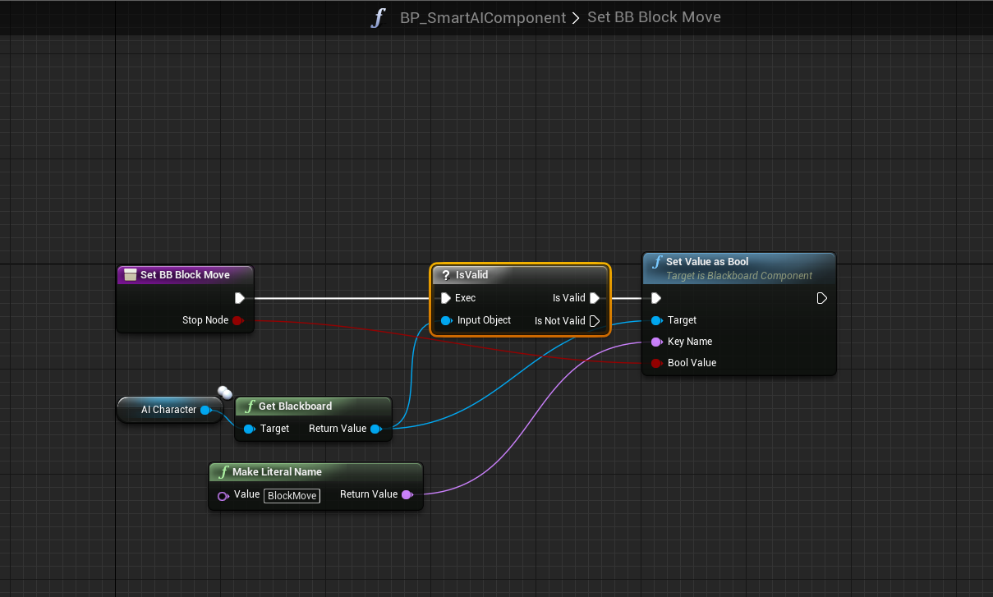The image size is (993, 597).
Task: Click the red Stop Node output pin
Action: (237, 320)
